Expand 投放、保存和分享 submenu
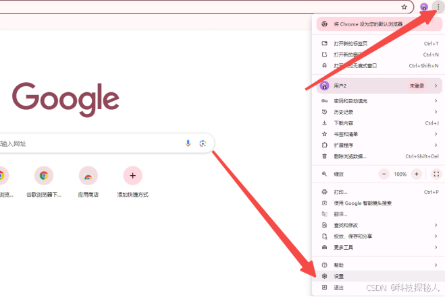The image size is (445, 297). coord(379,236)
